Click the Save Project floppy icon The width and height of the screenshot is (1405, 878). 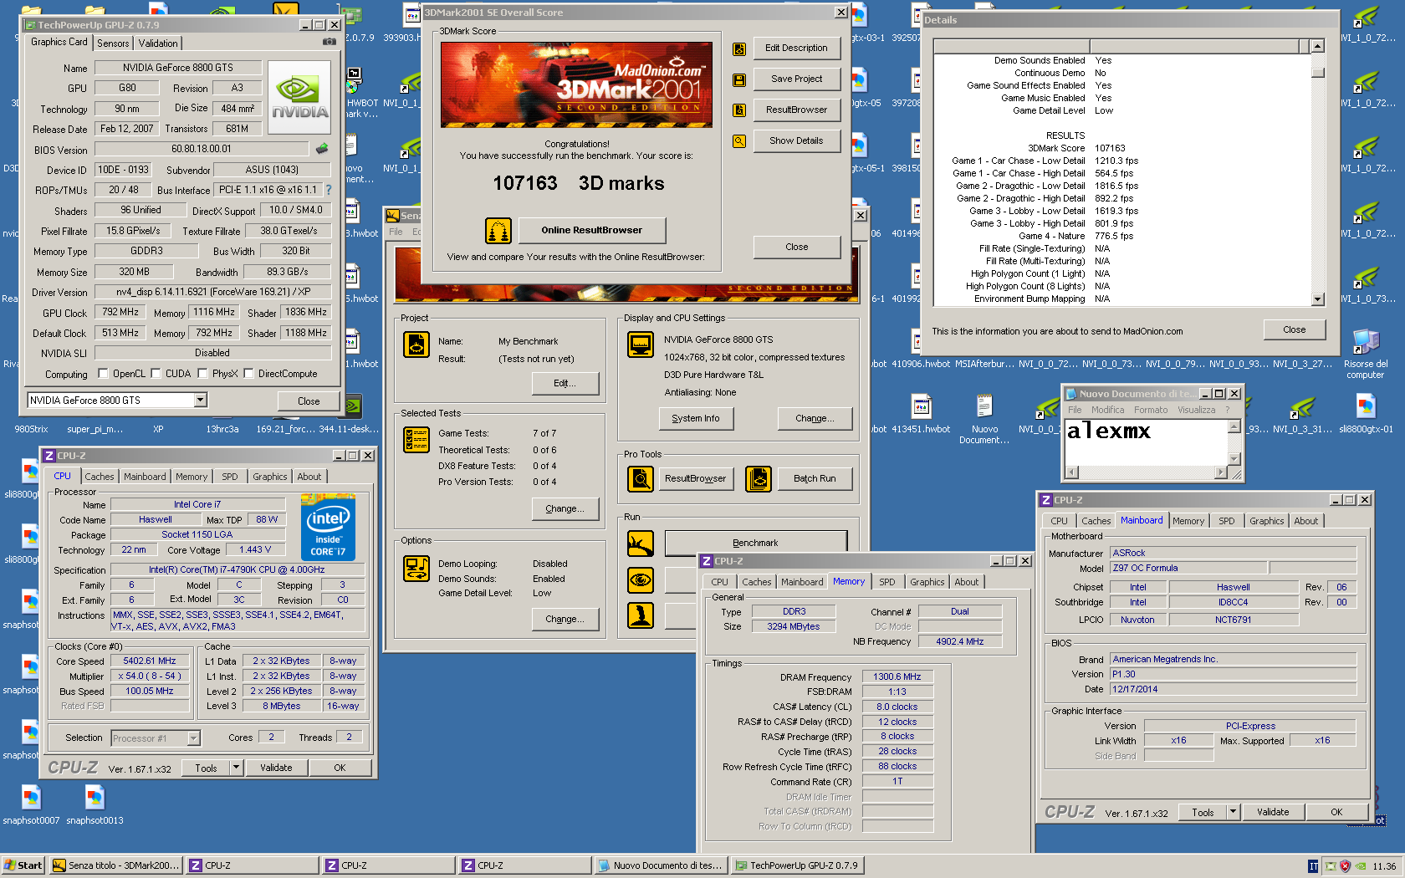pos(739,79)
